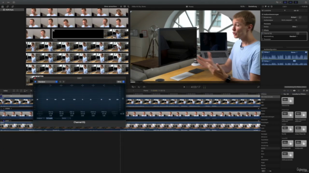Open the audio inspector speaker tab
This screenshot has height=173, width=309.
[x=268, y=6]
